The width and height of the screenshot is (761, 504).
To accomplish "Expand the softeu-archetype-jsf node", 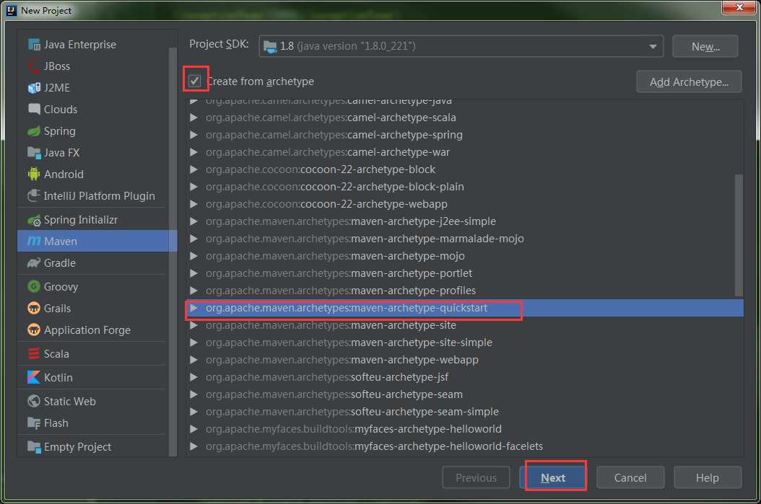I will pos(193,377).
